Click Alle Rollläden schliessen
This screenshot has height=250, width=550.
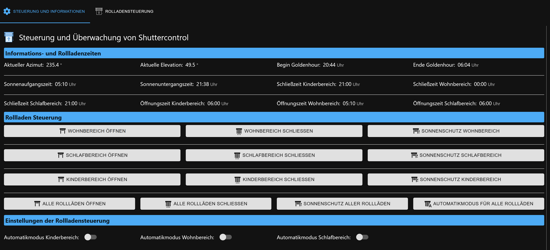pyautogui.click(x=206, y=204)
